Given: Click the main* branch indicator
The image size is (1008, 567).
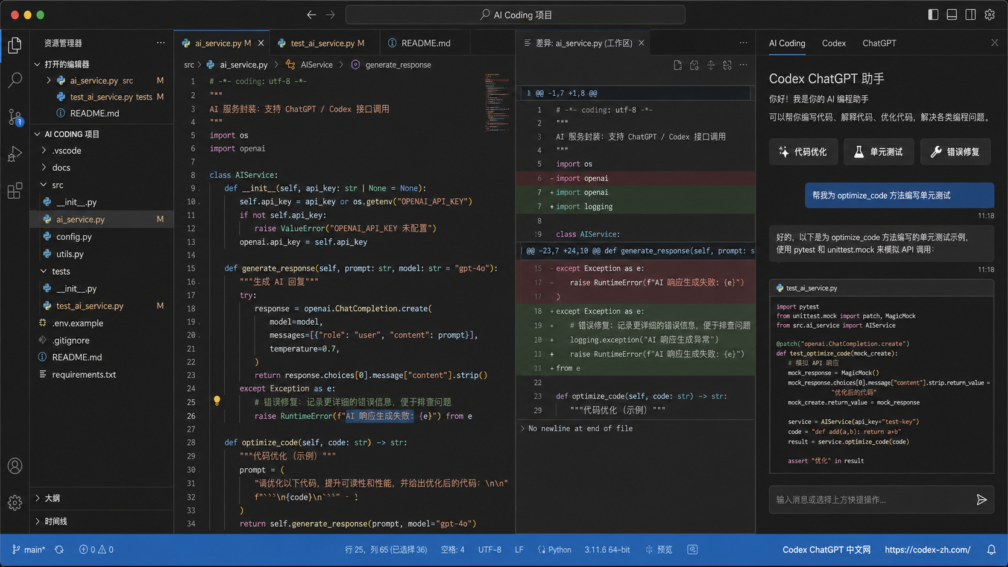Looking at the screenshot, I should pyautogui.click(x=28, y=550).
